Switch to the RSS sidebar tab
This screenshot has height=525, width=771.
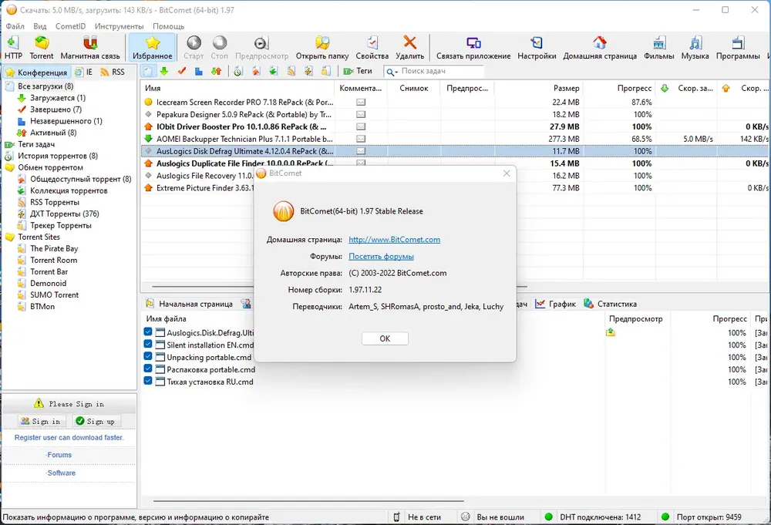[x=113, y=72]
